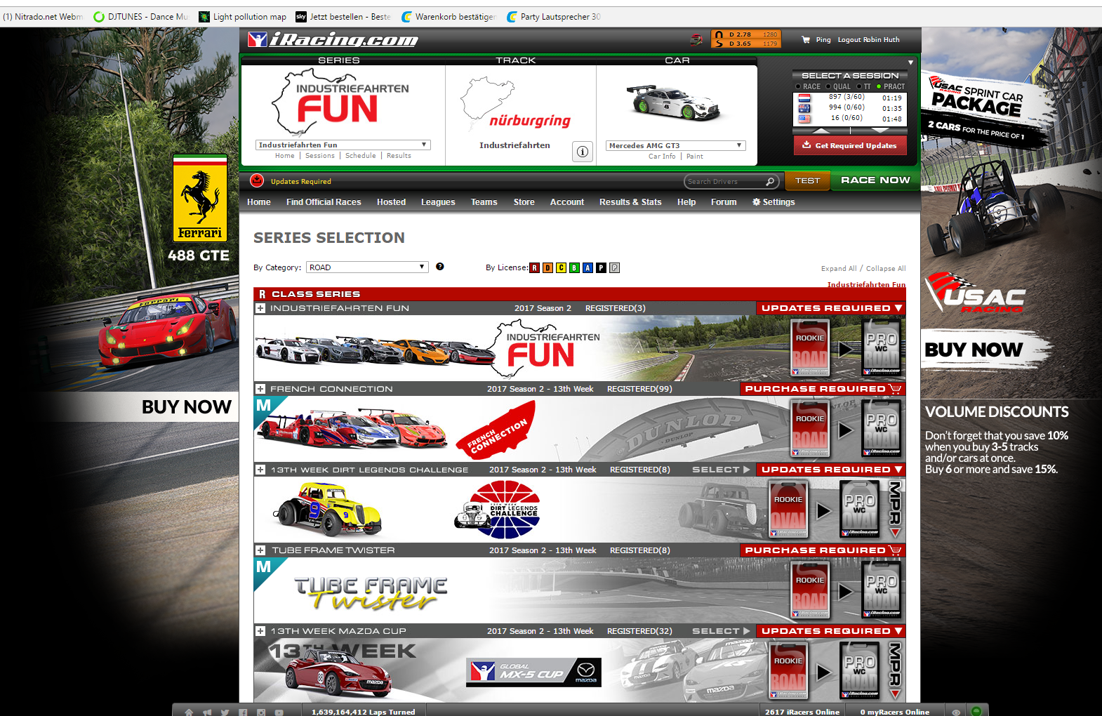Image resolution: width=1102 pixels, height=716 pixels.
Task: Click the Get Required Updates button
Action: pyautogui.click(x=850, y=145)
